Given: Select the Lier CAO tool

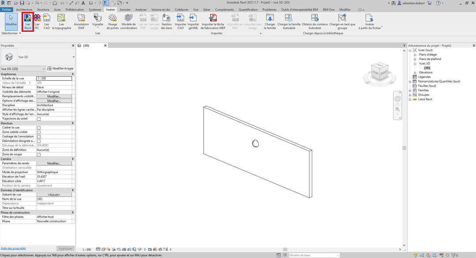Looking at the screenshot, I should click(46, 21).
